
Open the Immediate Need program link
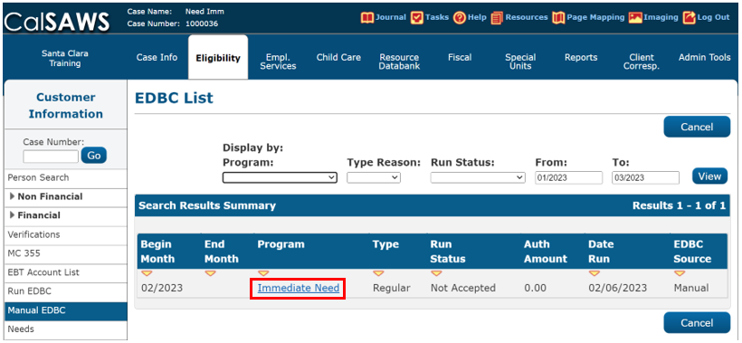(298, 288)
